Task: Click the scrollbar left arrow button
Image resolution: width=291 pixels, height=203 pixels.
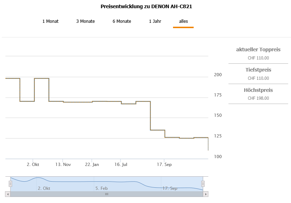Action: click(7, 194)
